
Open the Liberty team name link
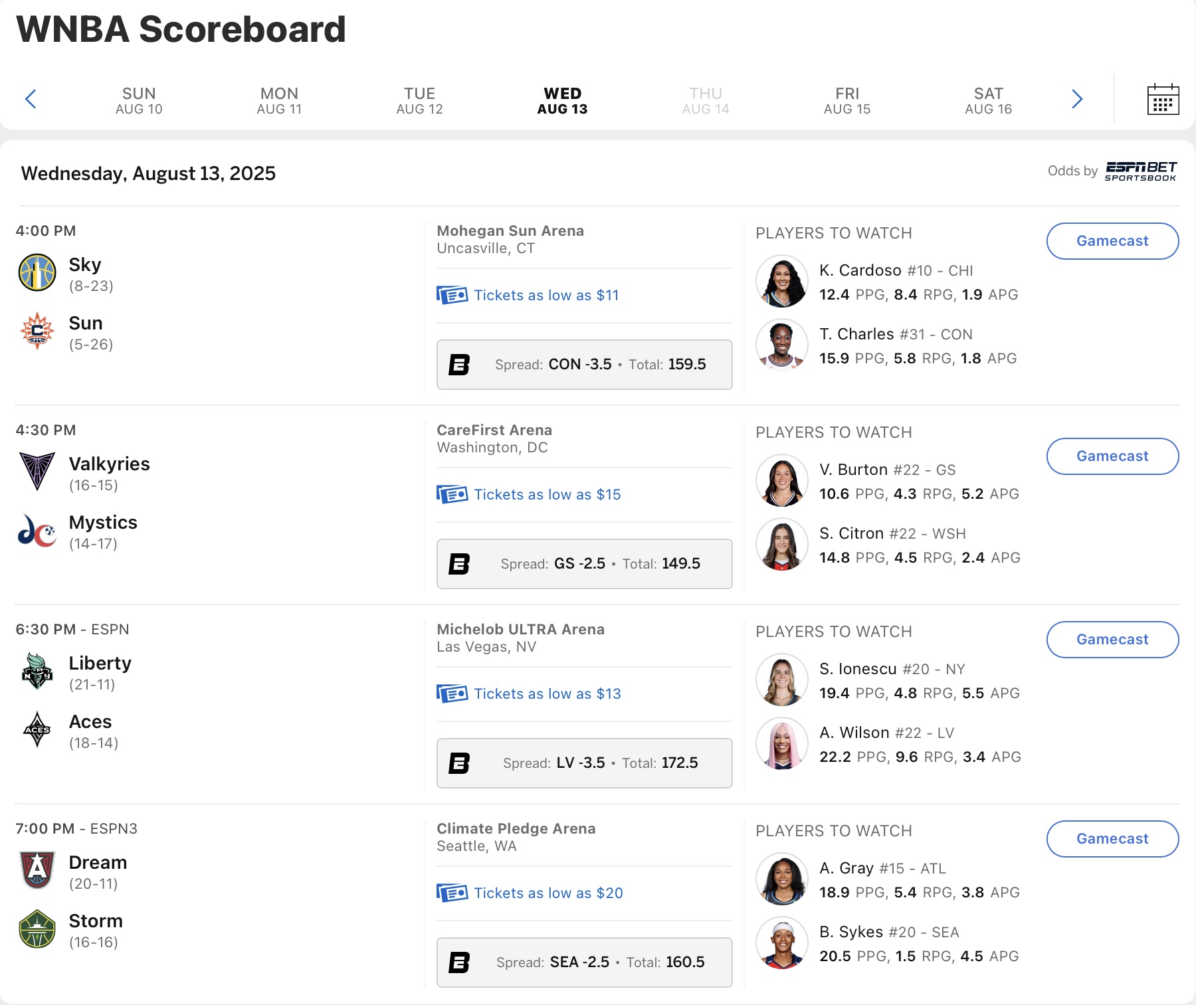pos(100,664)
